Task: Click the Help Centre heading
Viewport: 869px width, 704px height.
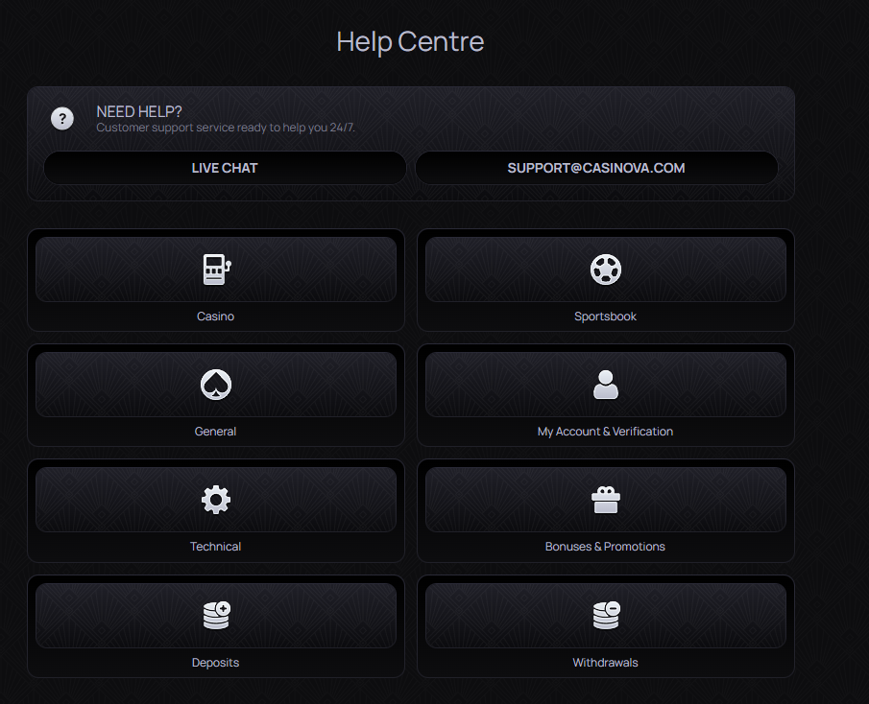Action: (x=410, y=41)
